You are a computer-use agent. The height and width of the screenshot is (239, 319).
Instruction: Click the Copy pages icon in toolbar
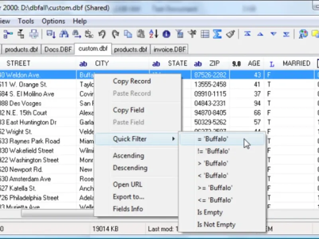tap(128, 34)
